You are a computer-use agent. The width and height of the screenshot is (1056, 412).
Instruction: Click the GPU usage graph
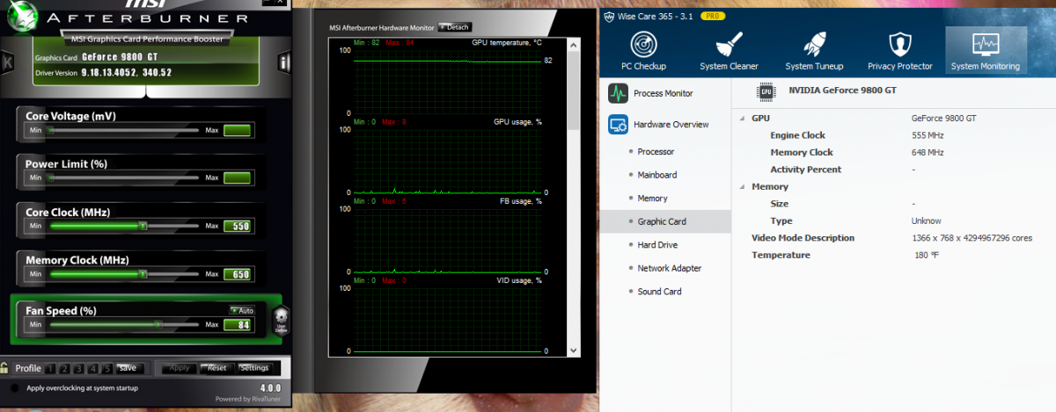(x=448, y=161)
